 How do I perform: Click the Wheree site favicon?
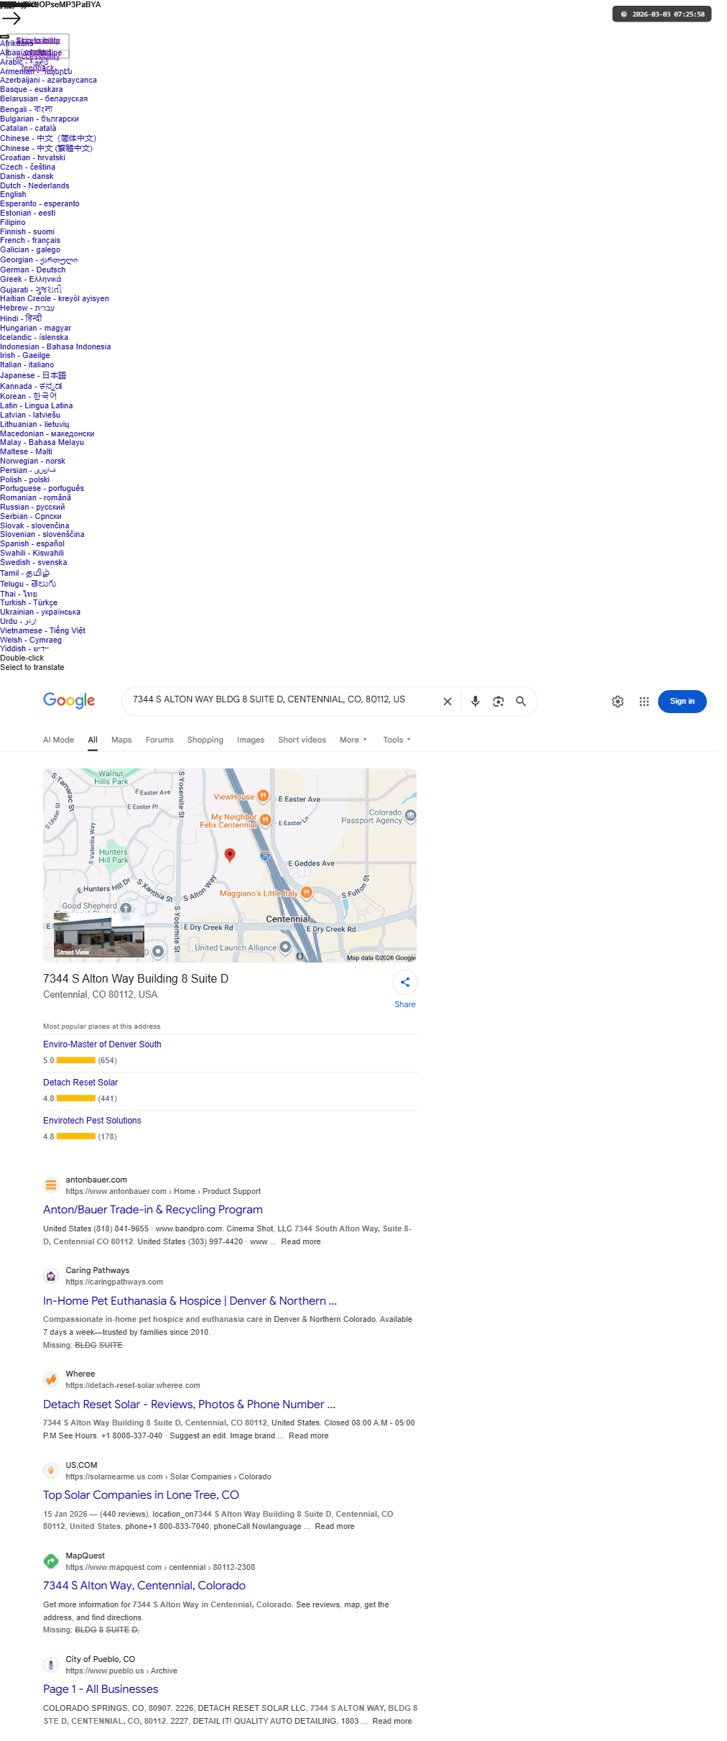tap(51, 1379)
